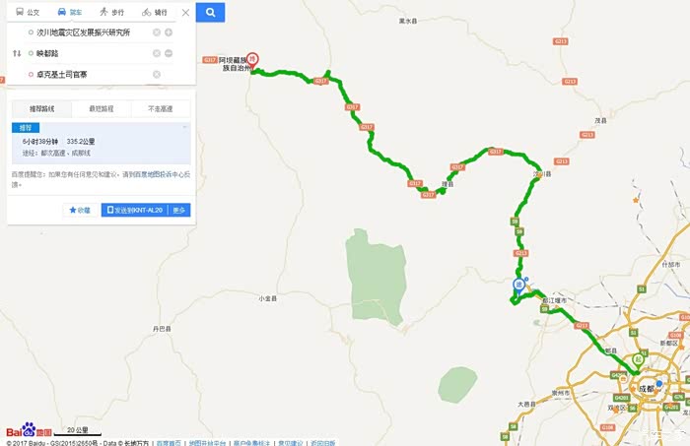
Task: Choose cycling mode with bicycle icon
Action: pyautogui.click(x=155, y=12)
